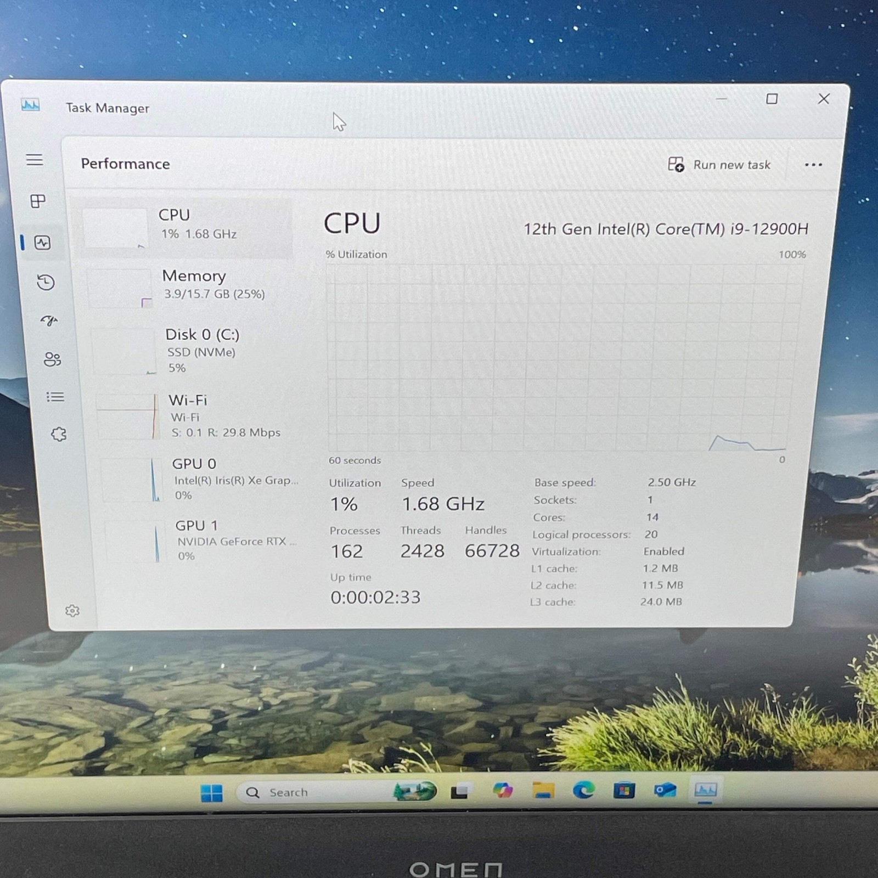Click the CPU mini graph thumbnail
The image size is (878, 878).
(115, 228)
